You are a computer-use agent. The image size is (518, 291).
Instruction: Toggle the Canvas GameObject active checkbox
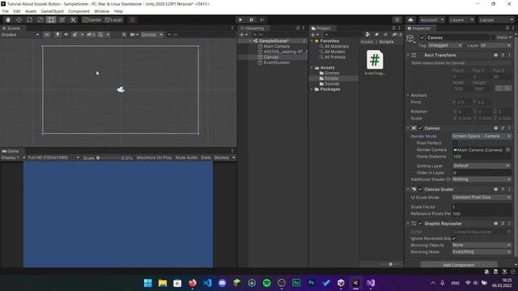(x=422, y=38)
